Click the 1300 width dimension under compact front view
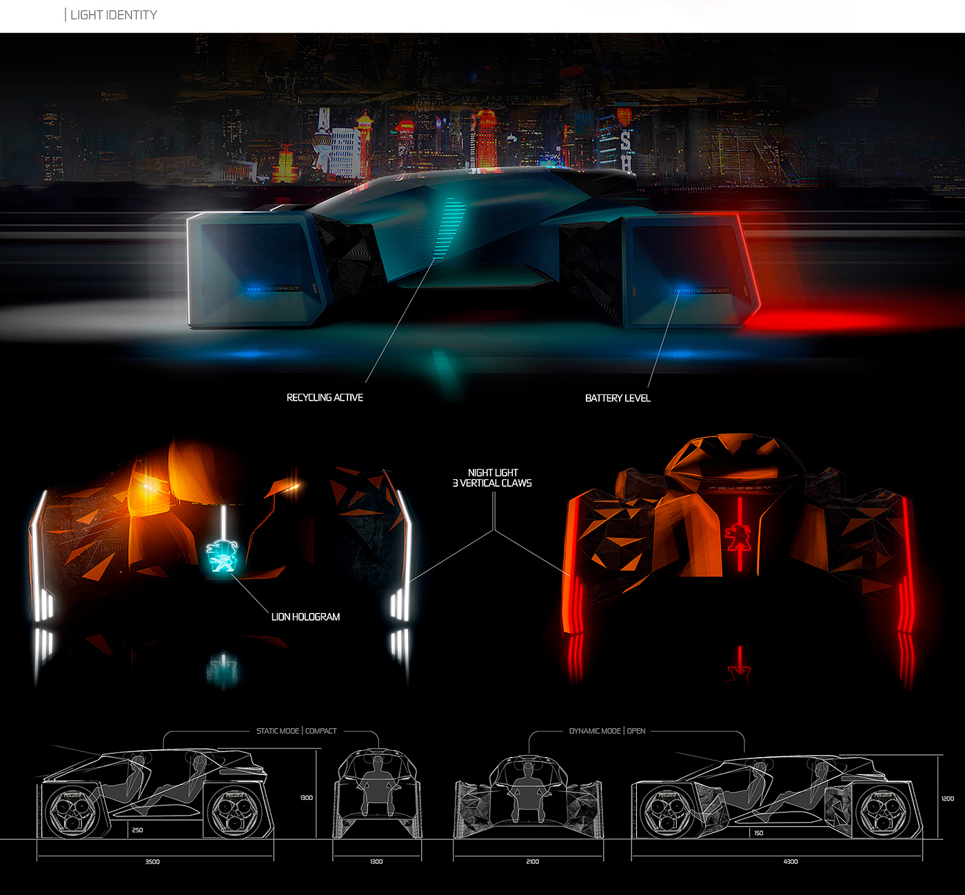This screenshot has height=895, width=965. point(376,862)
